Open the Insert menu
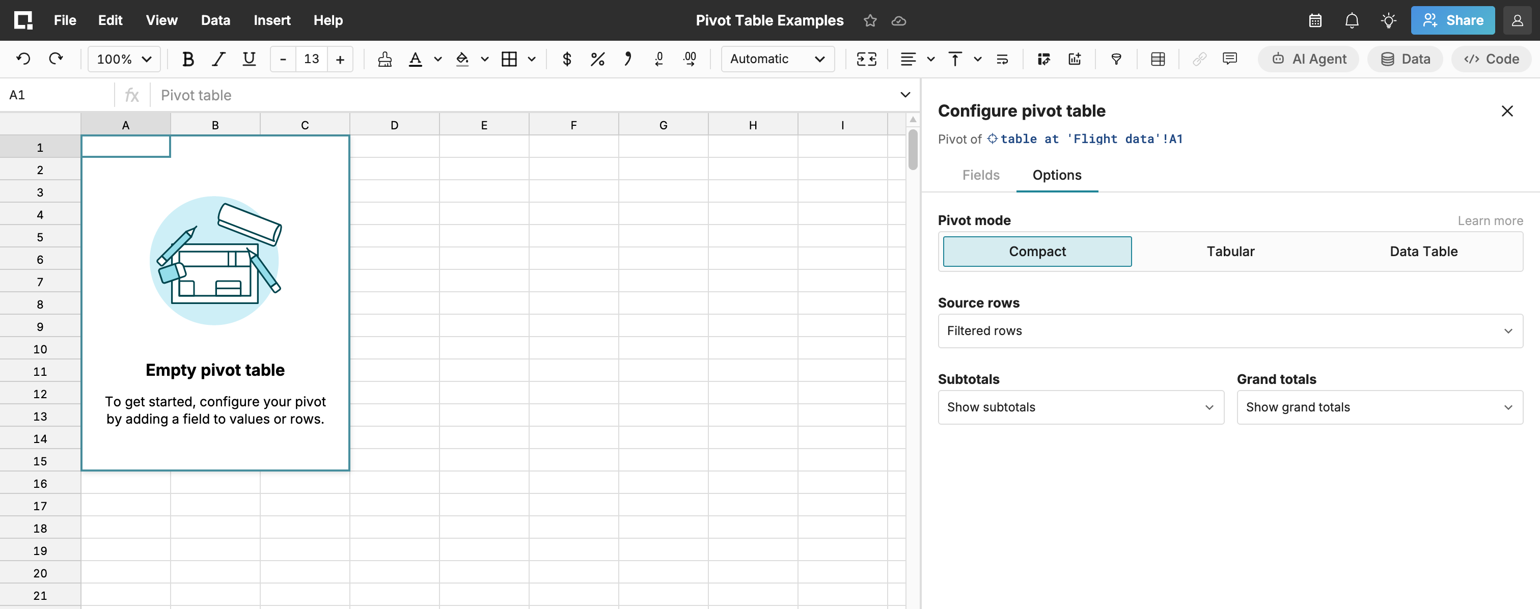The height and width of the screenshot is (609, 1540). 272,20
